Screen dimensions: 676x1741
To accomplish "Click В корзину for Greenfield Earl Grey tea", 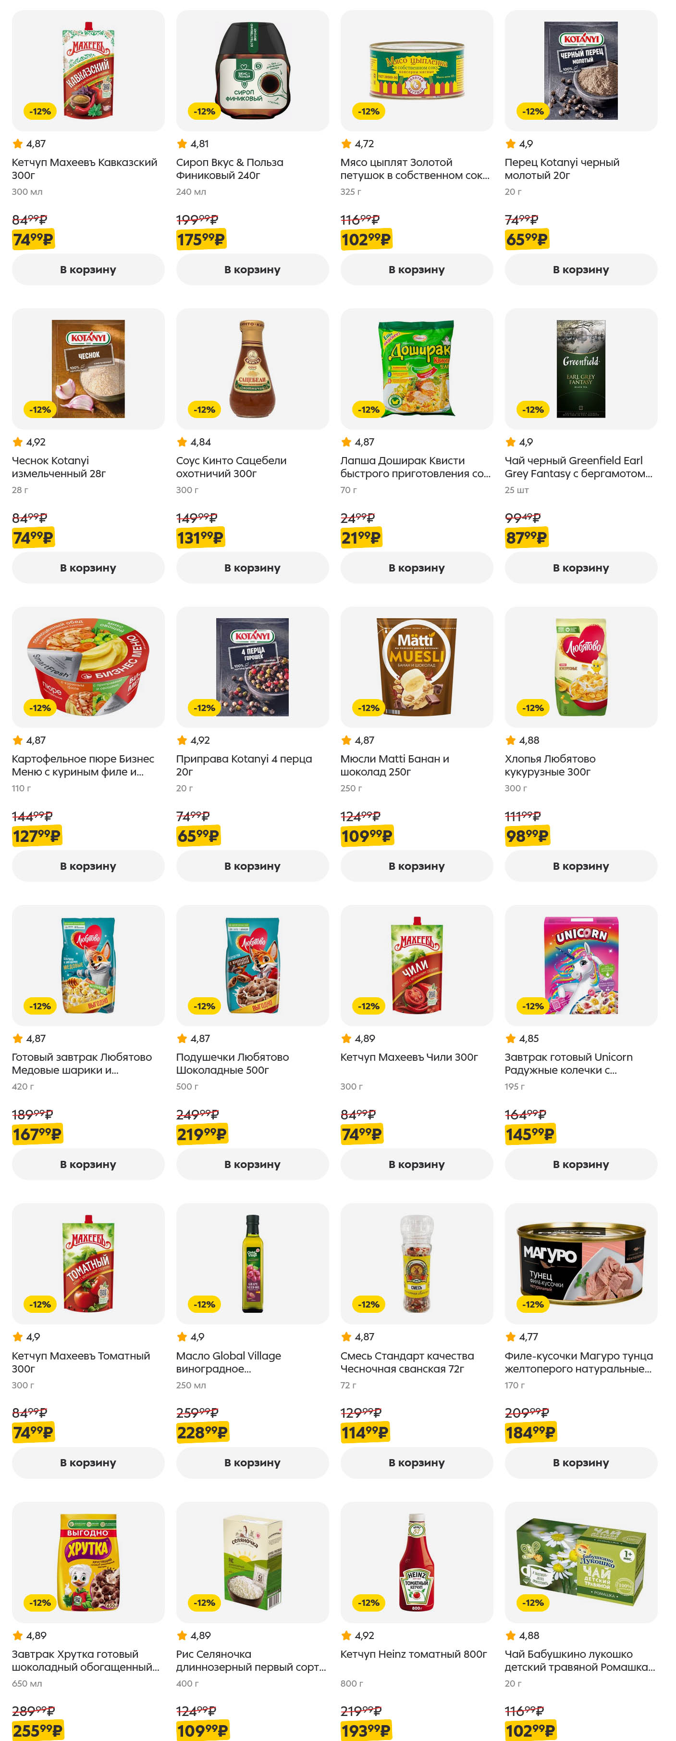I will click(x=581, y=568).
